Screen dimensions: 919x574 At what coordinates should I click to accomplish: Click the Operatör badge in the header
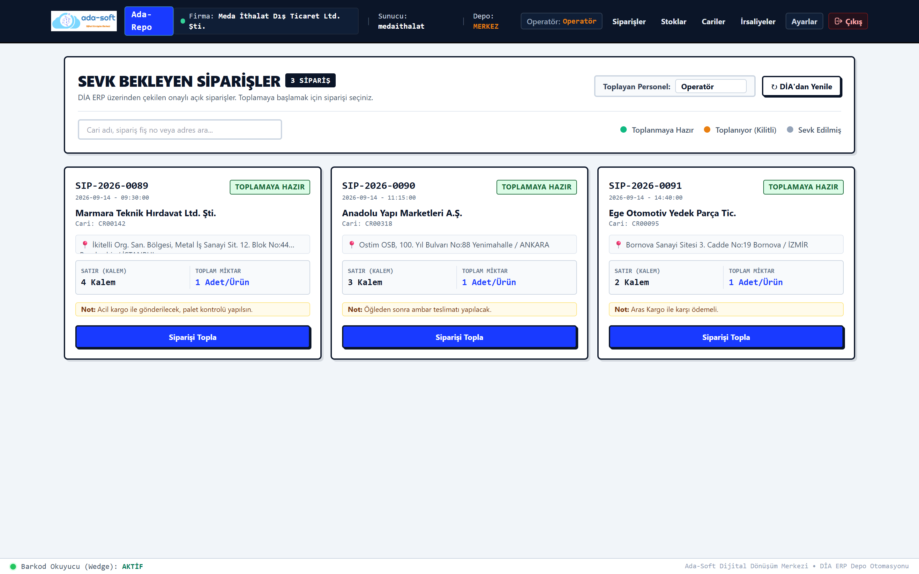point(561,21)
